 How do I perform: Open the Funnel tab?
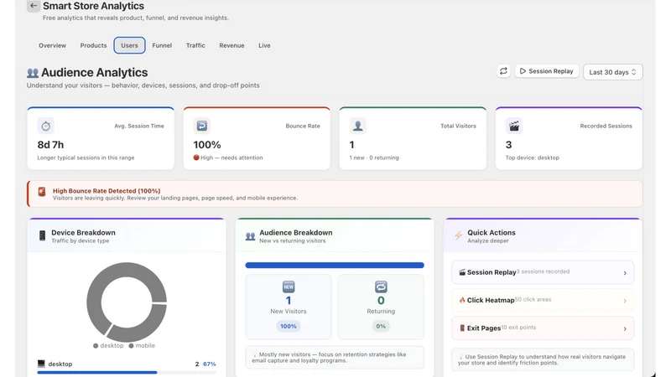162,45
